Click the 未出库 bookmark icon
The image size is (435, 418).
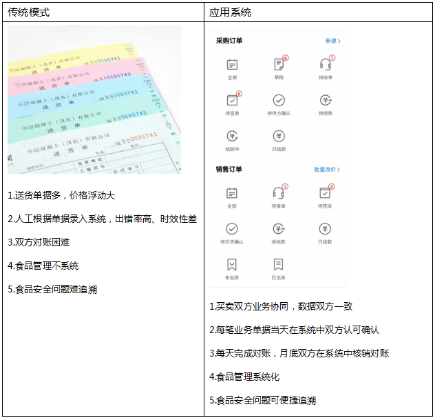pos(232,265)
